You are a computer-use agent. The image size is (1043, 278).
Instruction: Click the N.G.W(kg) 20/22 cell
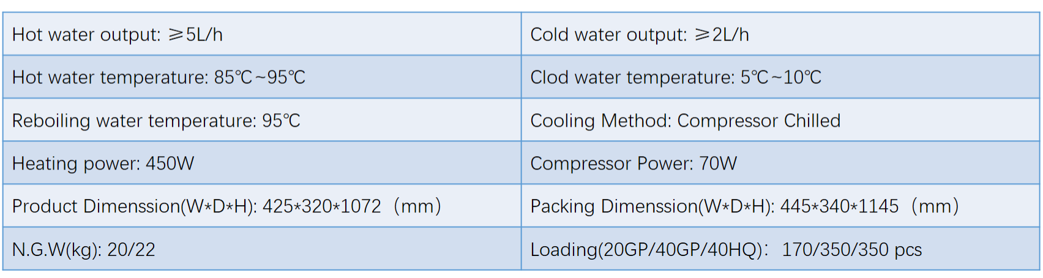(x=262, y=249)
